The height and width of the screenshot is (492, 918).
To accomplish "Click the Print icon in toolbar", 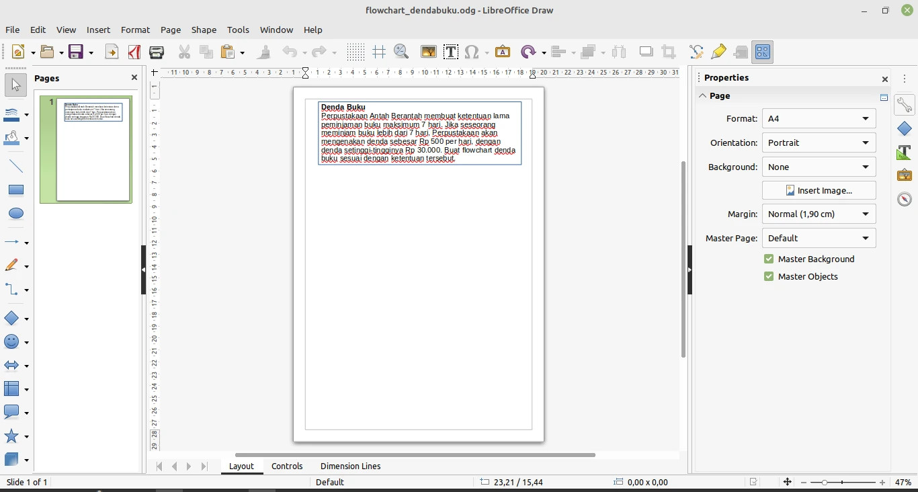I will [157, 52].
